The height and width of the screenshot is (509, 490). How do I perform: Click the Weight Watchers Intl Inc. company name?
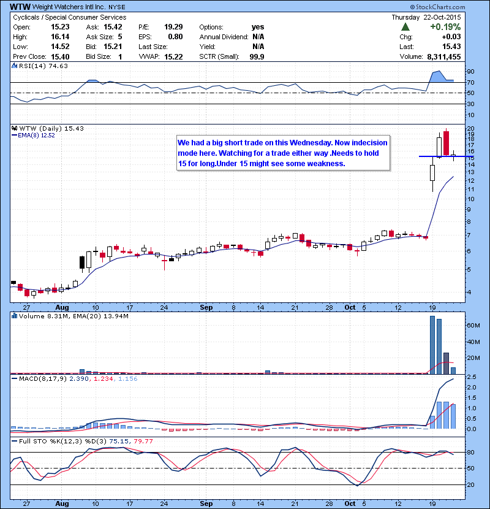(69, 7)
